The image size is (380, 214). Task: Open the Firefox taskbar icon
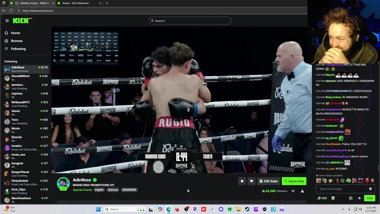coord(177,209)
